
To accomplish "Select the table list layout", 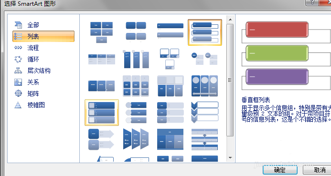I will point(170,139).
